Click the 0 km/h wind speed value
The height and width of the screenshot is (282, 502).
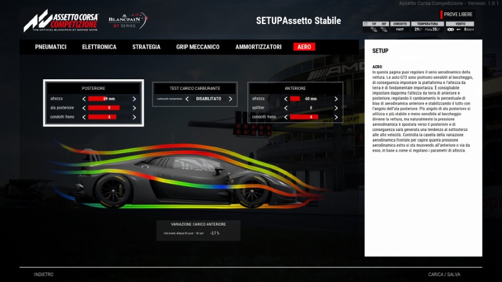469,29
